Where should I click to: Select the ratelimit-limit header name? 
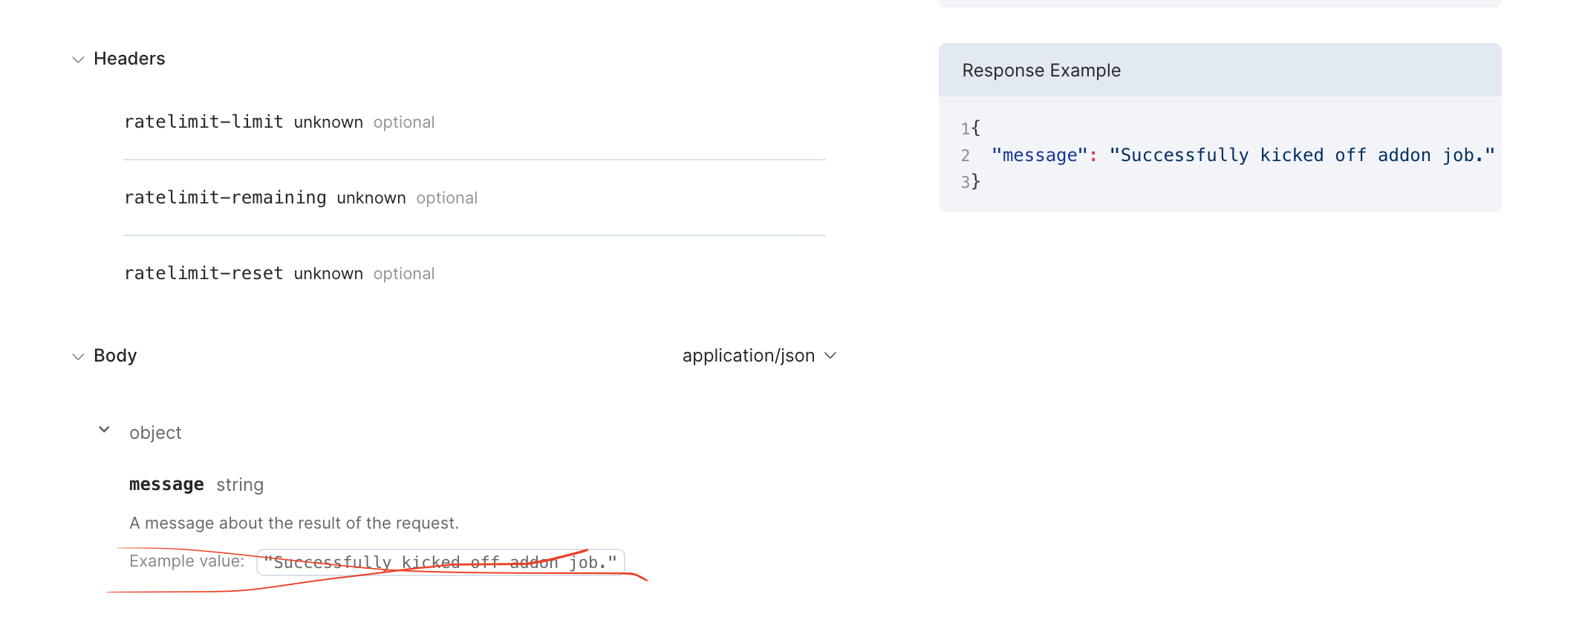pyautogui.click(x=204, y=122)
